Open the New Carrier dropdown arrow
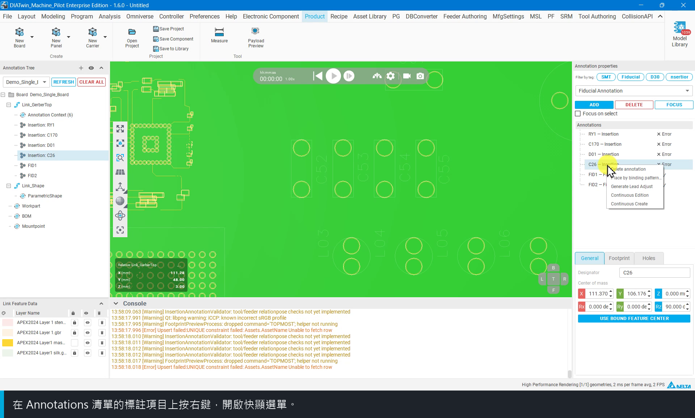This screenshot has height=418, width=695. pos(105,37)
